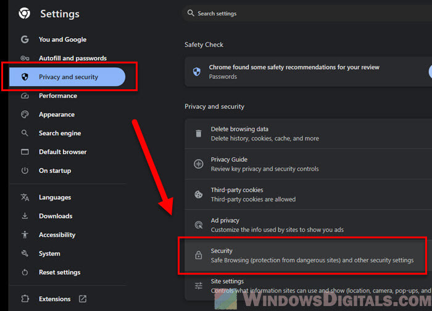Click the Safety Check heading
This screenshot has height=311, width=432.
[x=204, y=44]
